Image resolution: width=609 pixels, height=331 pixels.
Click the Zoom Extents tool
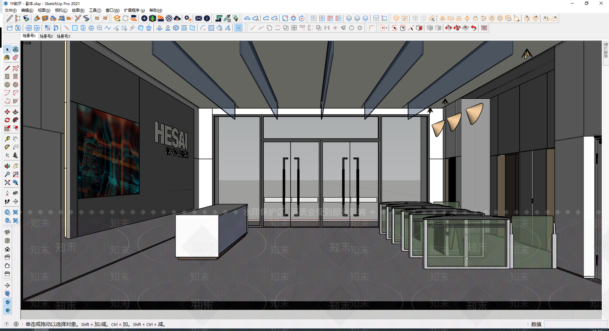[x=7, y=183]
